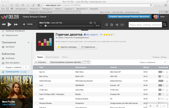The width and height of the screenshot is (169, 108).
Task: Toggle offline listening mode switch
Action: (x=86, y=62)
